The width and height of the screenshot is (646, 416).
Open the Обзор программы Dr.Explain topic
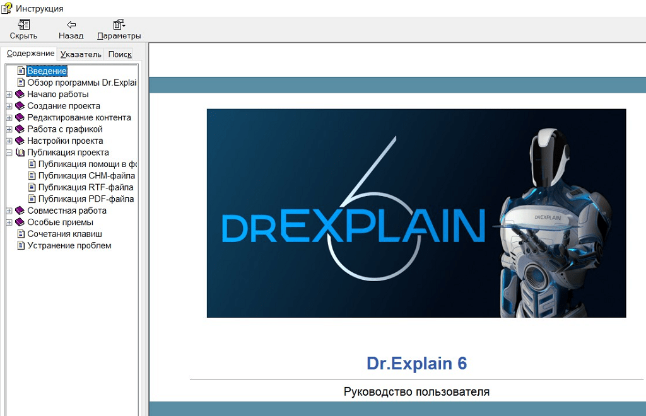click(x=81, y=83)
